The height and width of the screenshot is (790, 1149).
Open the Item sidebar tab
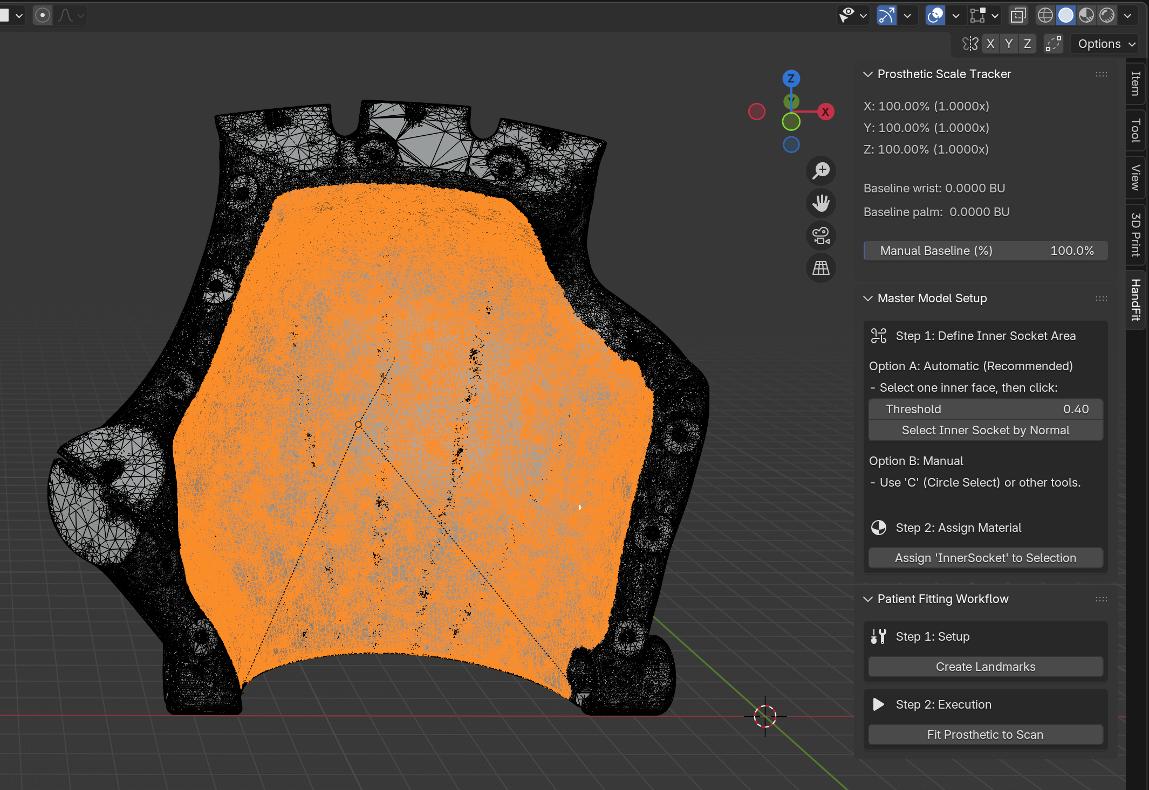(x=1136, y=84)
